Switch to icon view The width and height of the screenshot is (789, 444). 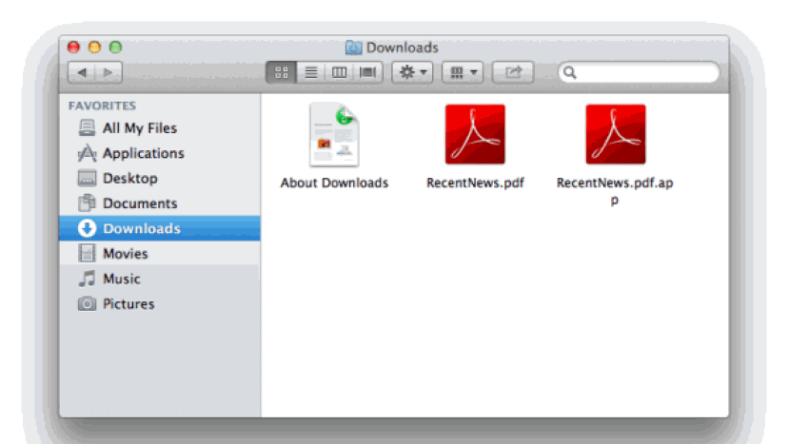click(281, 72)
